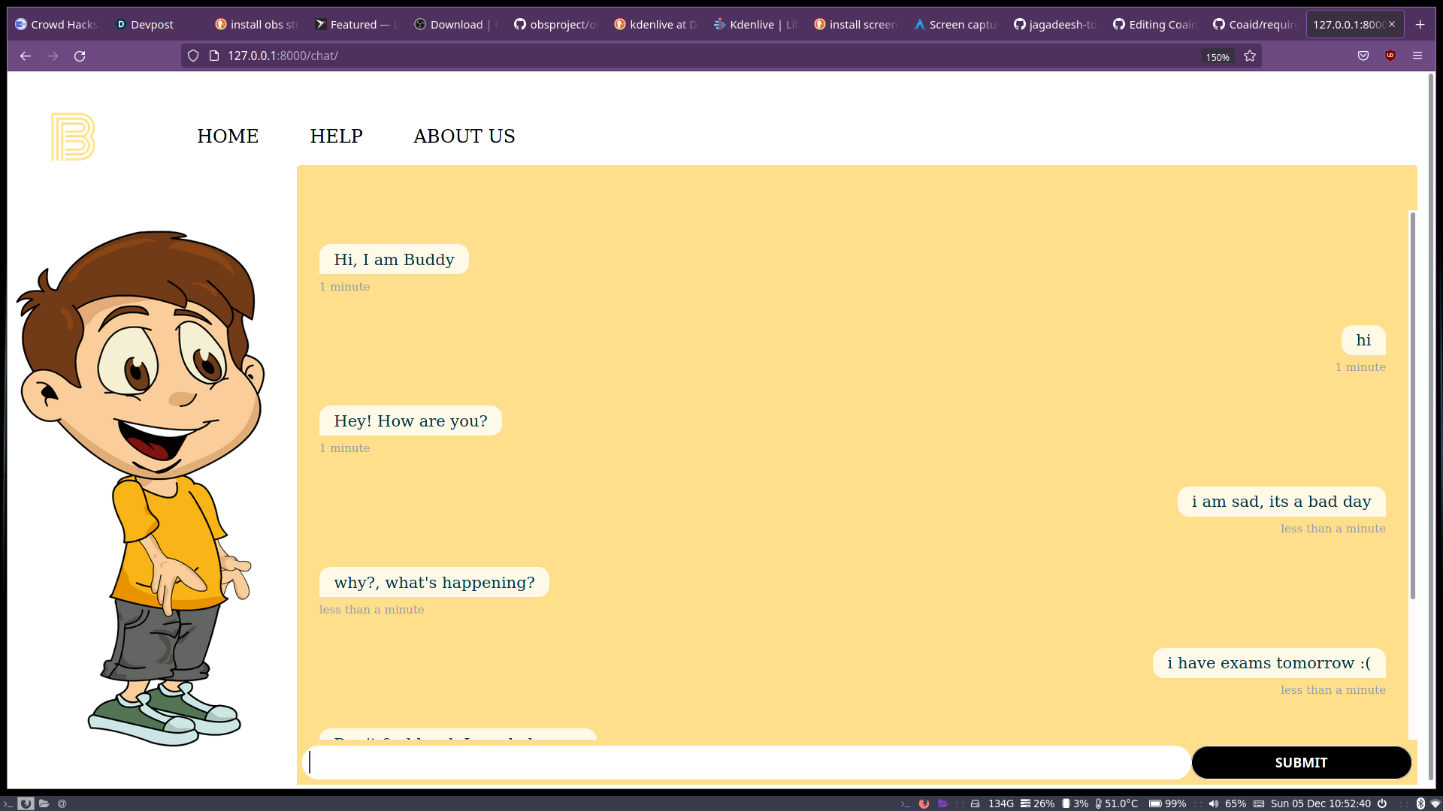The height and width of the screenshot is (811, 1443).
Task: Switch to Kdenlive browser tab
Action: [755, 24]
